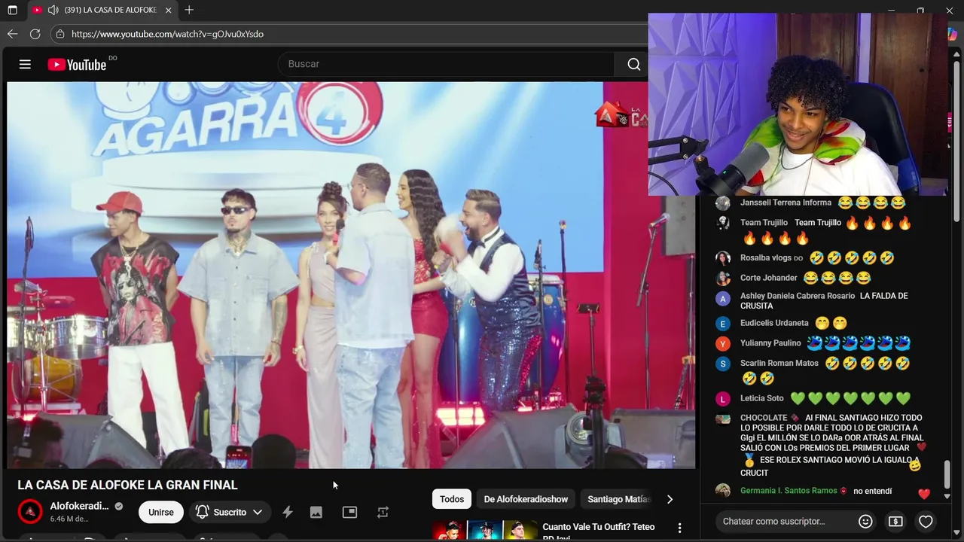Image resolution: width=964 pixels, height=542 pixels.
Task: Click Corte Johander chat username
Action: [x=768, y=278]
